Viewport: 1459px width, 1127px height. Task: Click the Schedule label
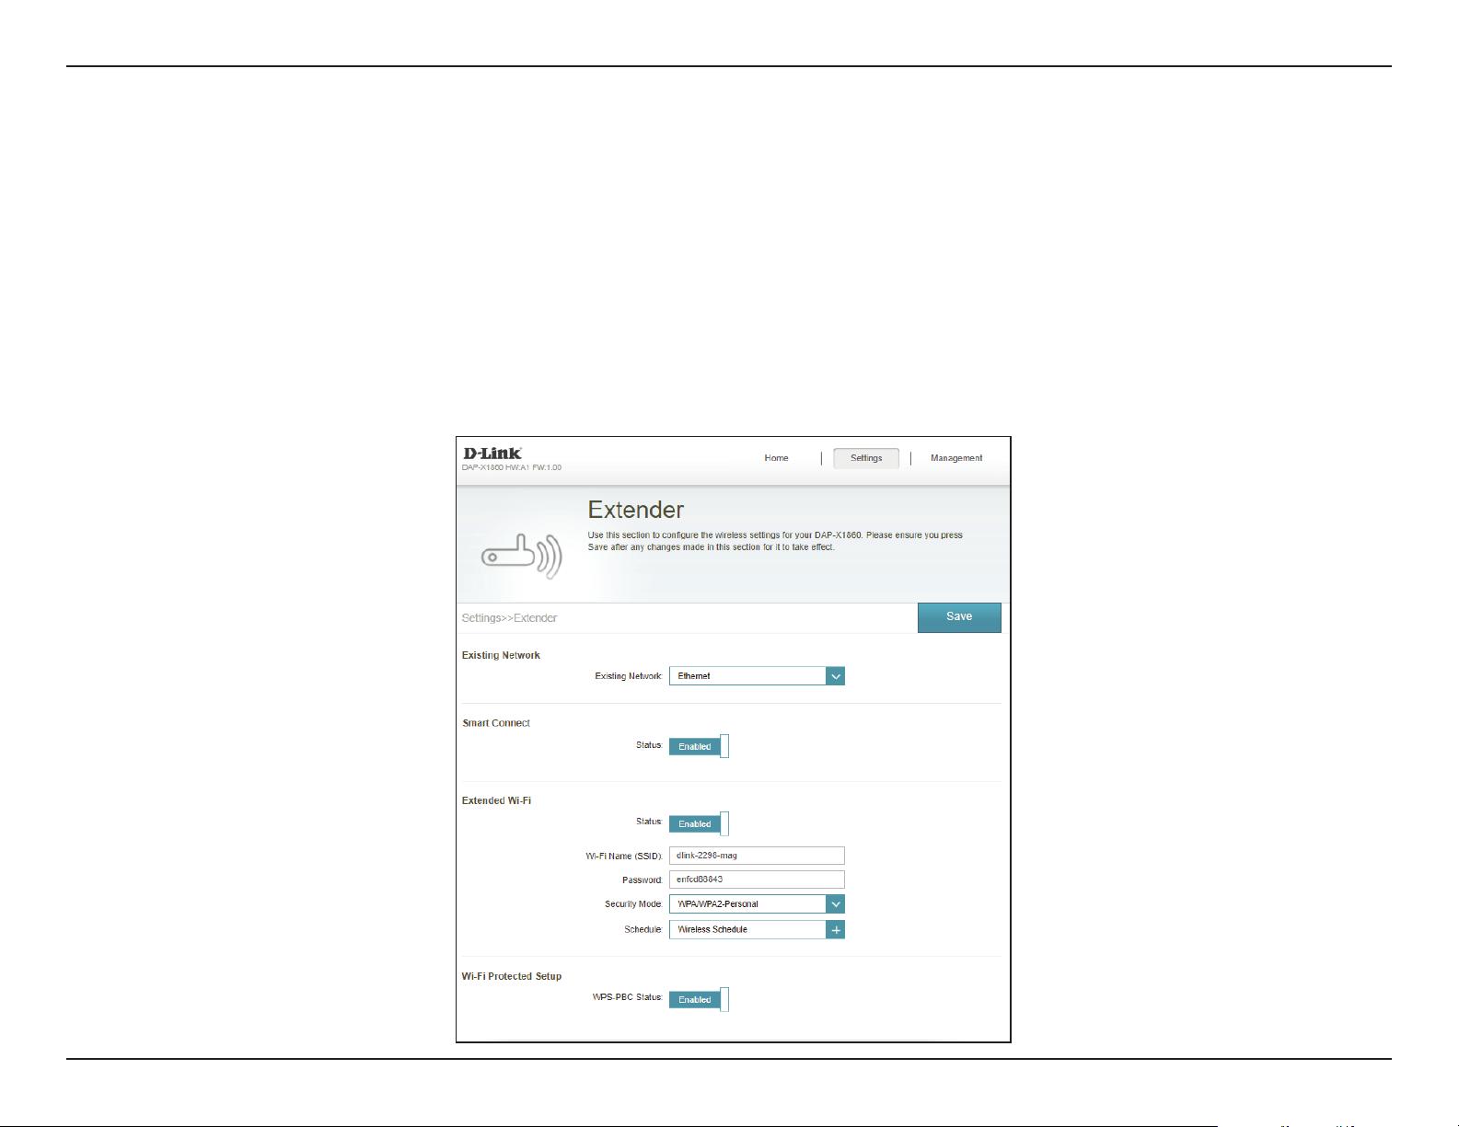tap(643, 929)
